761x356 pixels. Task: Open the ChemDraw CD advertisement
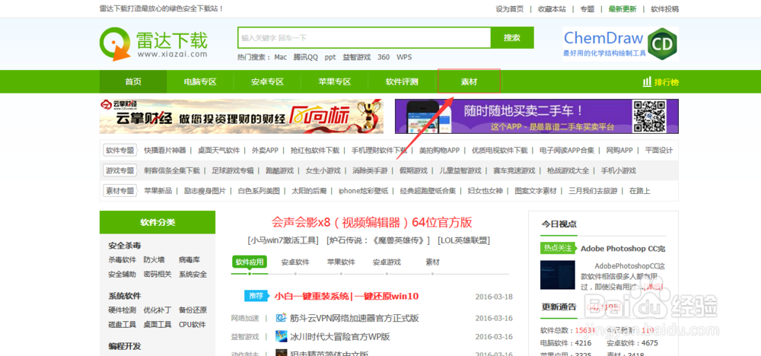click(x=621, y=43)
